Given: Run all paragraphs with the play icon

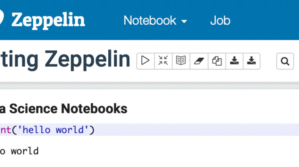Looking at the screenshot, I should click(x=145, y=61).
